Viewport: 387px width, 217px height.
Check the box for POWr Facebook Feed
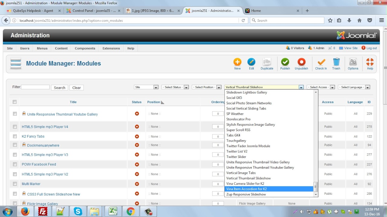click(15, 164)
